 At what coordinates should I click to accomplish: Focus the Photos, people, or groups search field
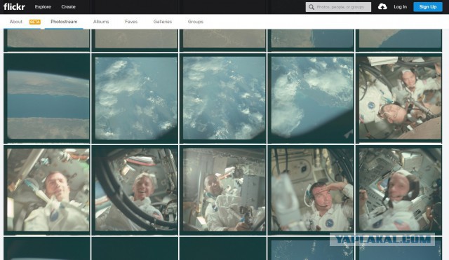pos(338,7)
